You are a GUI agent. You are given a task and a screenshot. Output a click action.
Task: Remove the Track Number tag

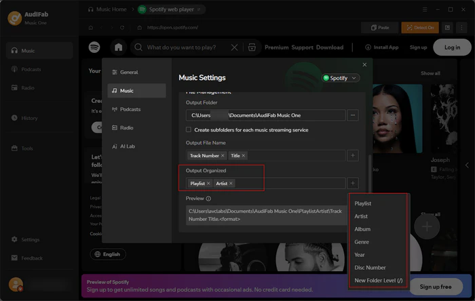[x=223, y=155]
